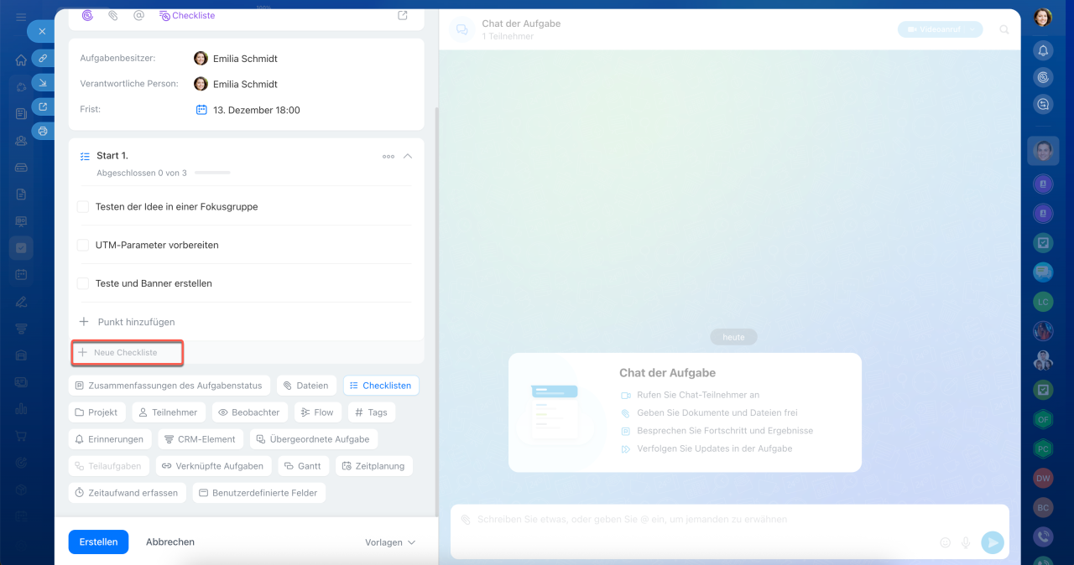
Task: Click the search magnifier in chat header
Action: point(1004,29)
